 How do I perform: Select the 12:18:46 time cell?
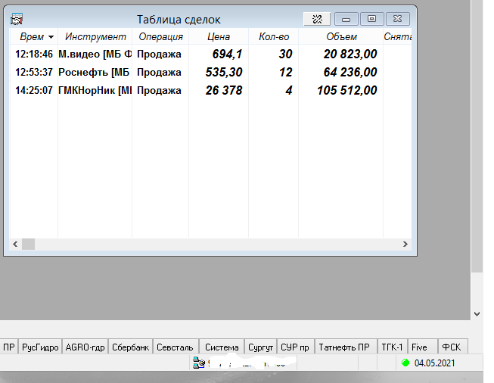(x=34, y=54)
